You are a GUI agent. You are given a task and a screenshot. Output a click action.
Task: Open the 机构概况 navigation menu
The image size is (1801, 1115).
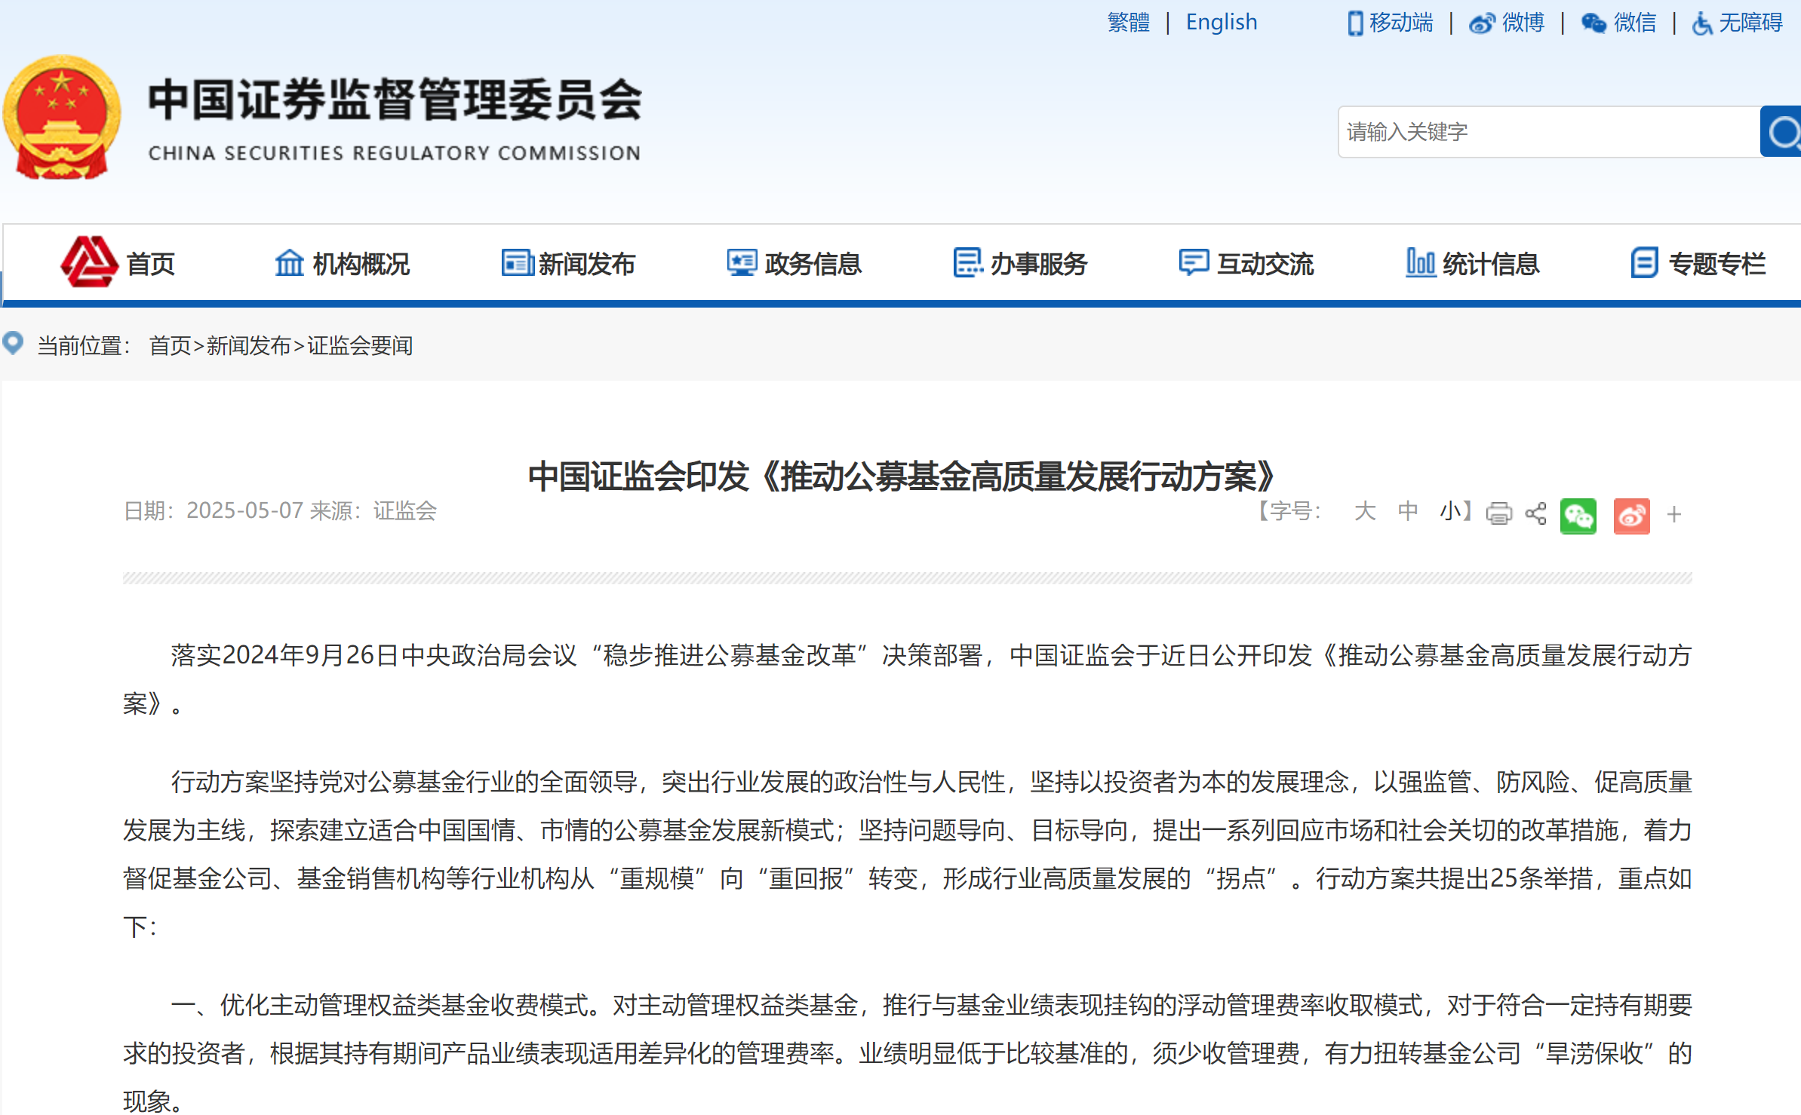coord(361,264)
